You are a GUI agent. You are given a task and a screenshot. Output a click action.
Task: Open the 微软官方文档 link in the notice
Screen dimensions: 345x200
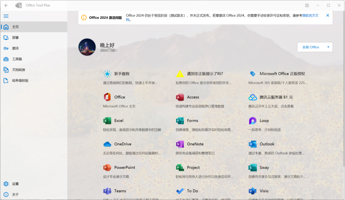click(310, 15)
